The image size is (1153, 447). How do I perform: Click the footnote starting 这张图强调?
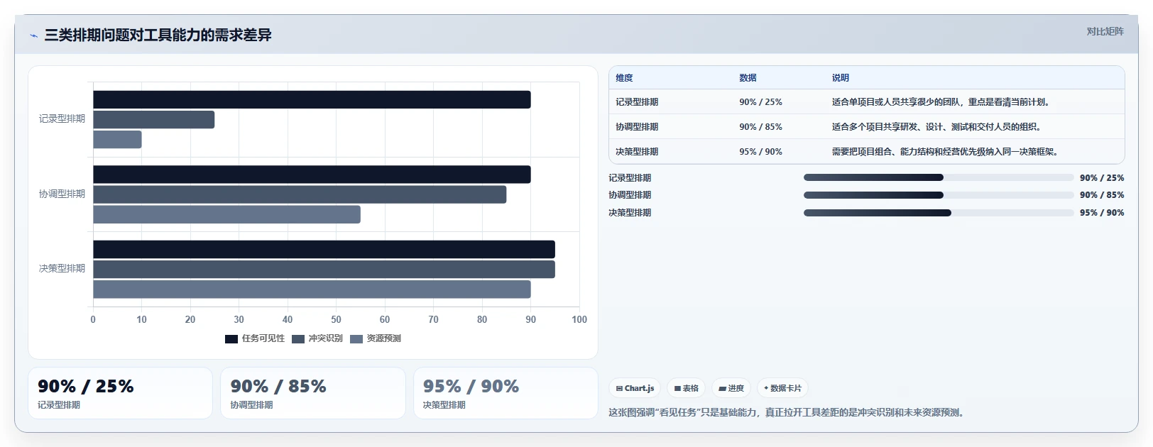[788, 412]
